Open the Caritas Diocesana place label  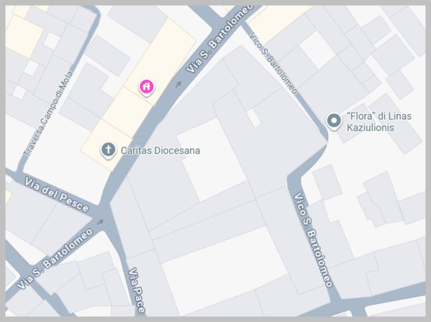(x=160, y=151)
